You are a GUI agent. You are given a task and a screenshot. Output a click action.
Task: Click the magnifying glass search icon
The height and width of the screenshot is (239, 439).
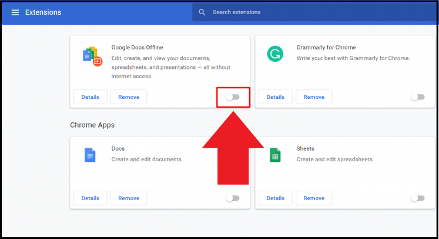[202, 12]
